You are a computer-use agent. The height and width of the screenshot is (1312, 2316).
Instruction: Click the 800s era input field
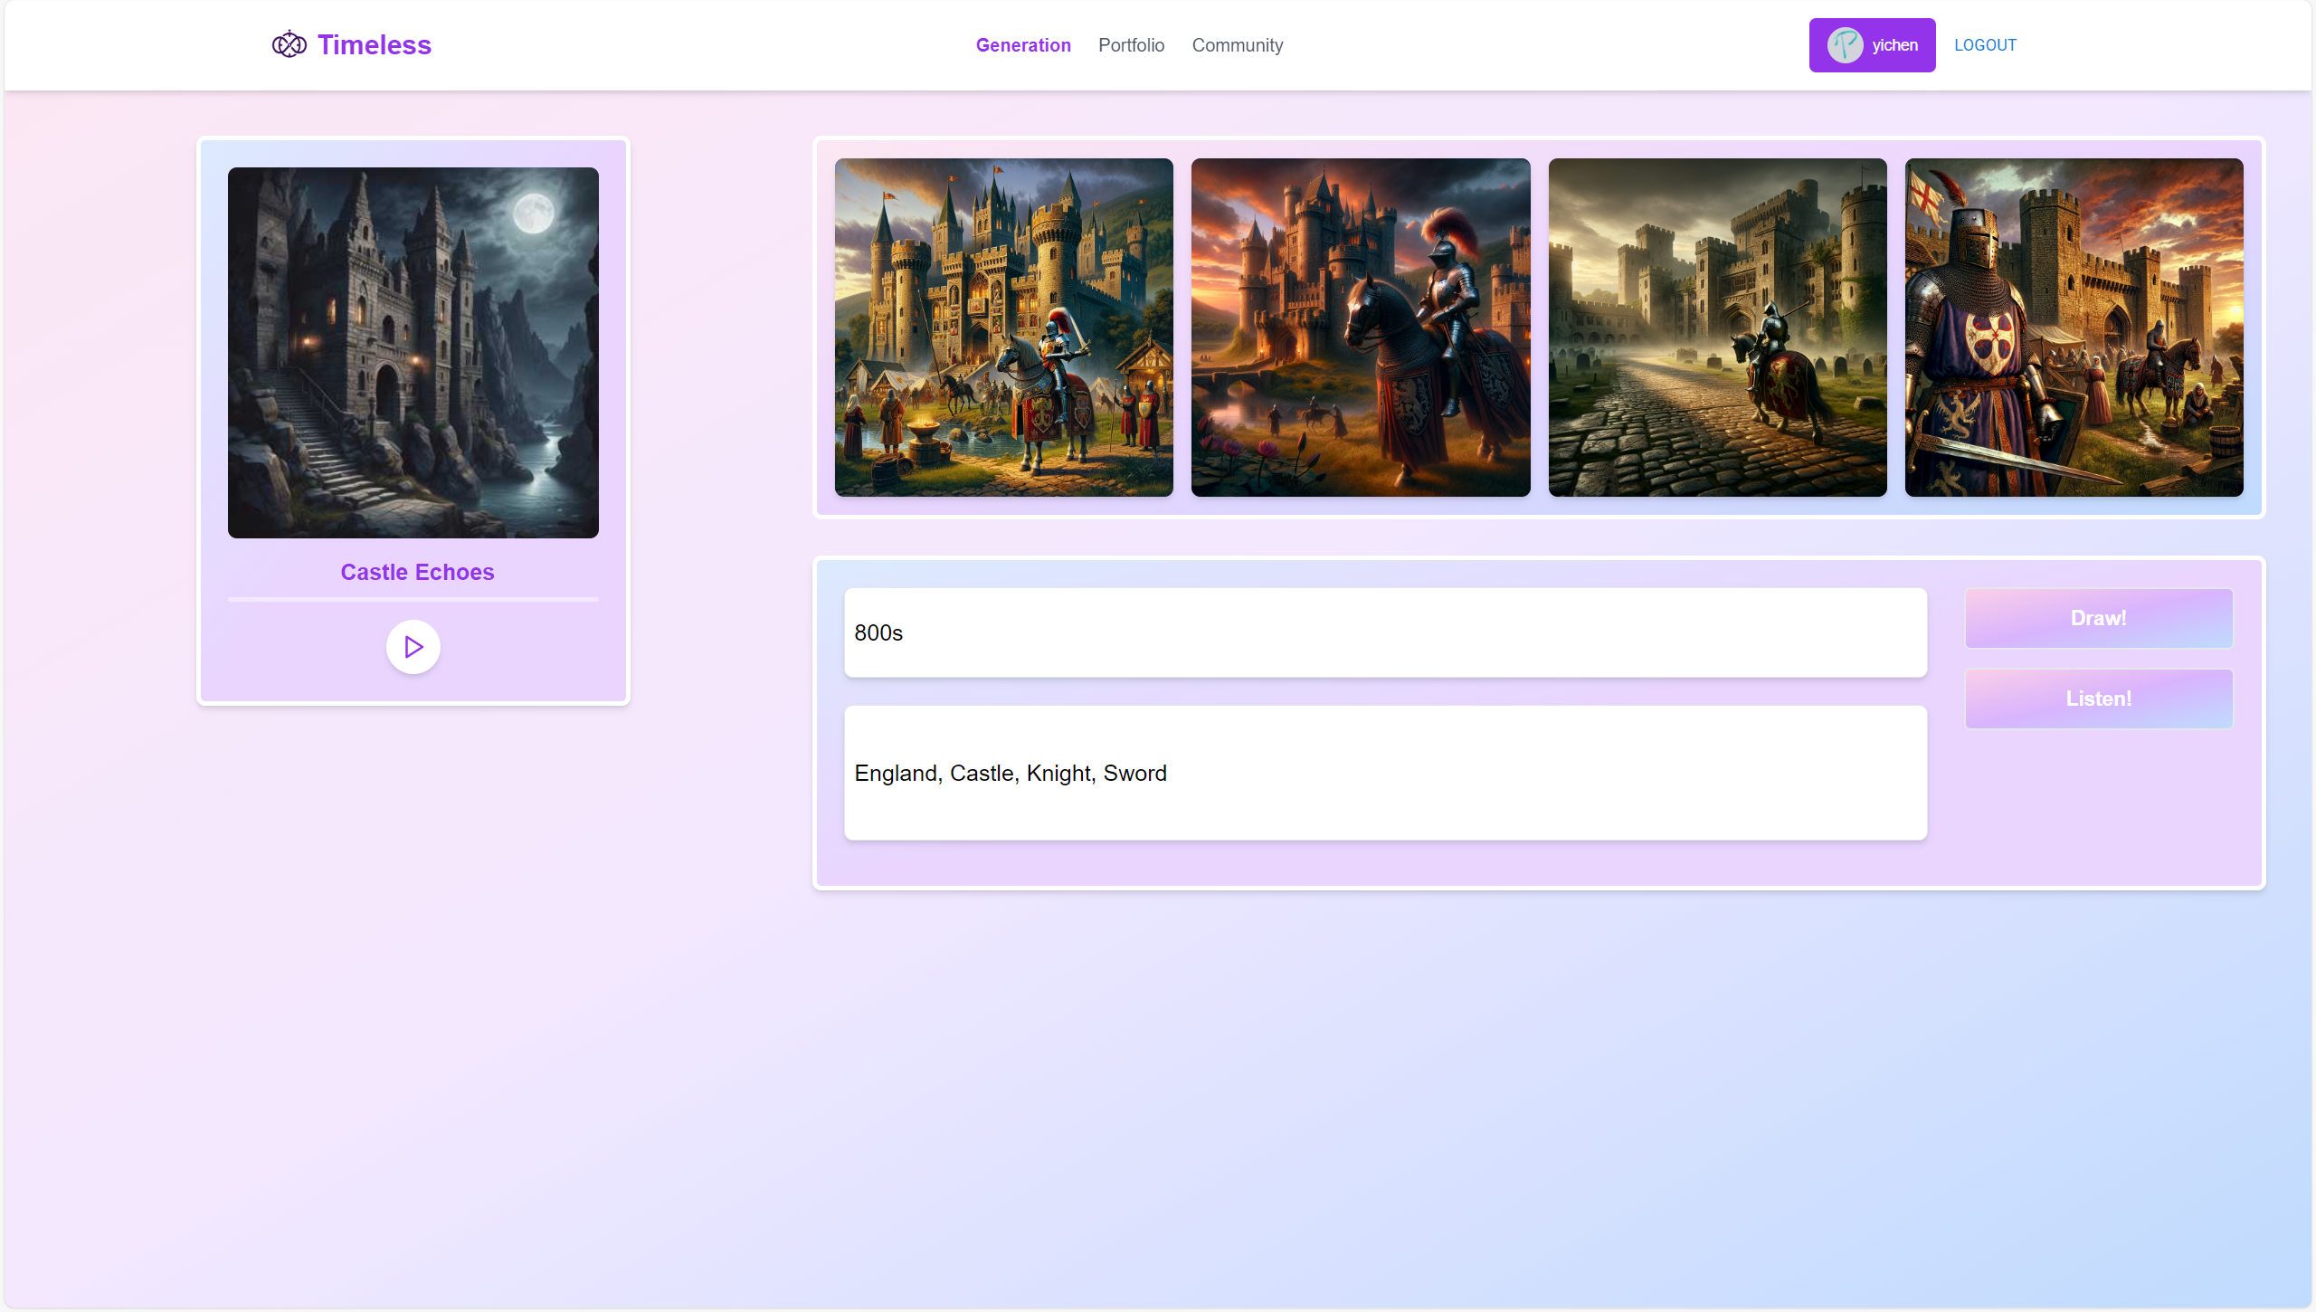pos(1384,632)
